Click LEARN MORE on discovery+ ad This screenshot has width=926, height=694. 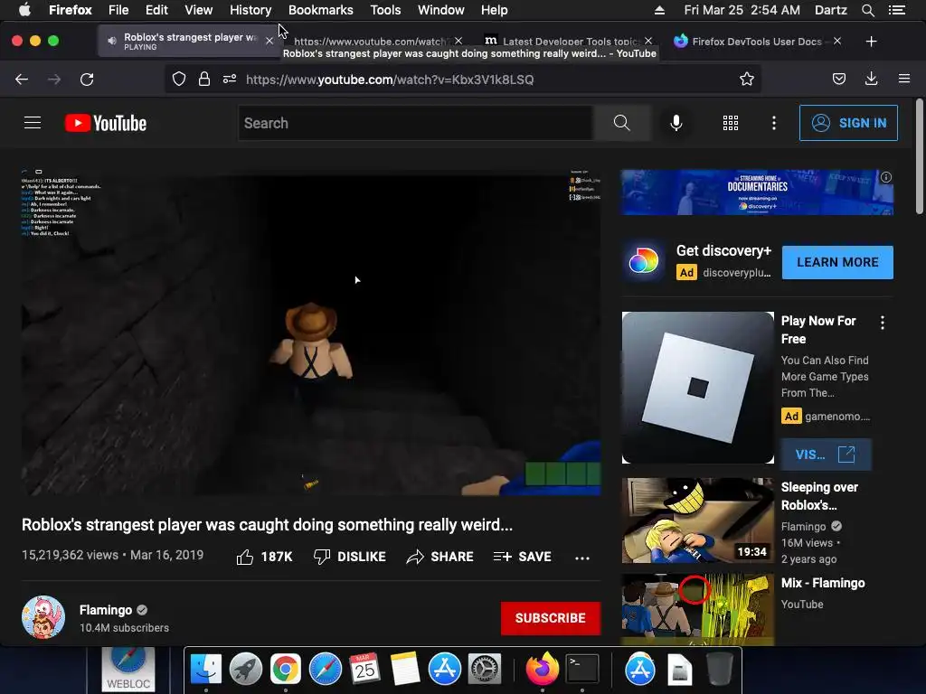coord(837,262)
